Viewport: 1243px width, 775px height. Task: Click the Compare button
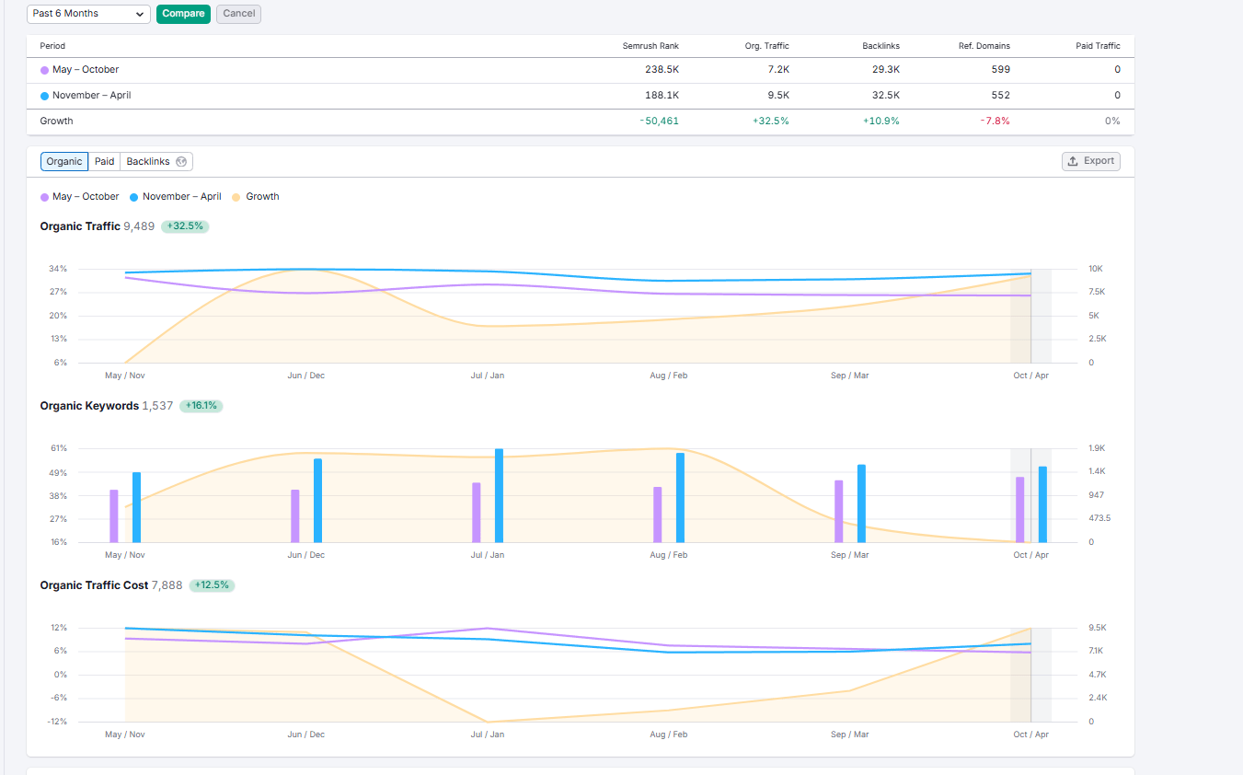click(x=183, y=14)
